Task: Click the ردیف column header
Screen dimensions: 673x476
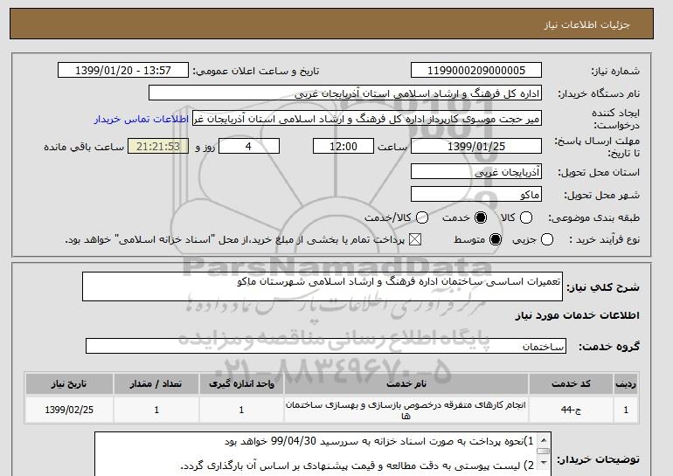Action: pyautogui.click(x=626, y=383)
